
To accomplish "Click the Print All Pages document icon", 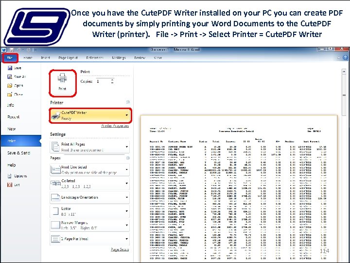I will pyautogui.click(x=55, y=147).
